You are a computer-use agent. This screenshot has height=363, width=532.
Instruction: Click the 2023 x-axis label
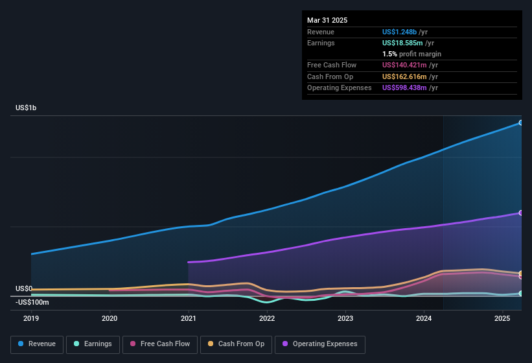[345, 318]
